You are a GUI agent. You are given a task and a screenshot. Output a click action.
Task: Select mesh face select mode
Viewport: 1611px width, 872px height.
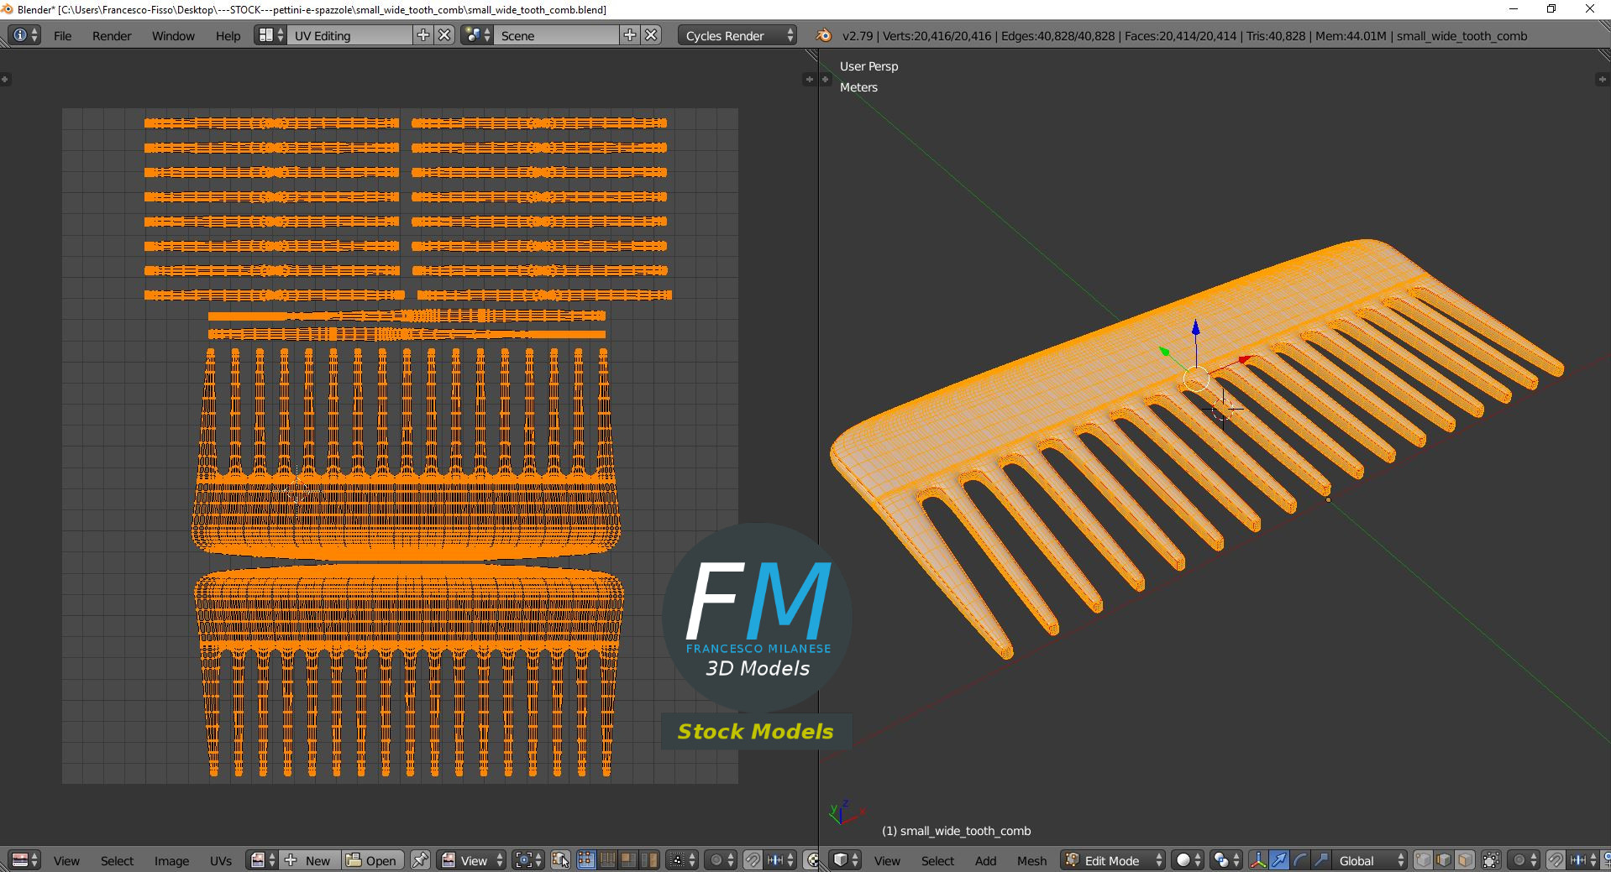tap(1465, 860)
